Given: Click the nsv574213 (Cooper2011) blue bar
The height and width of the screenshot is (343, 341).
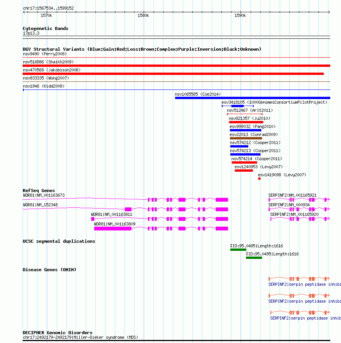Looking at the screenshot, I should (245, 154).
